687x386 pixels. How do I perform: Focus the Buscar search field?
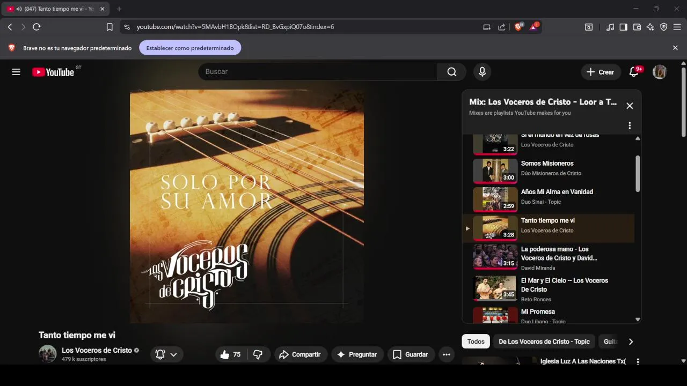pyautogui.click(x=318, y=72)
